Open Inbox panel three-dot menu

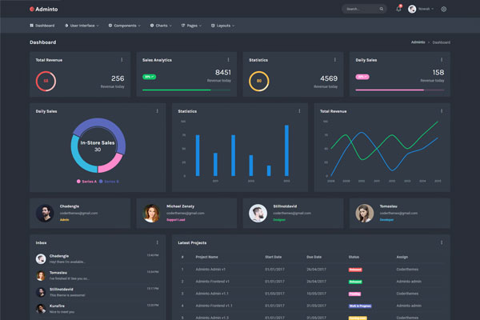pos(157,242)
